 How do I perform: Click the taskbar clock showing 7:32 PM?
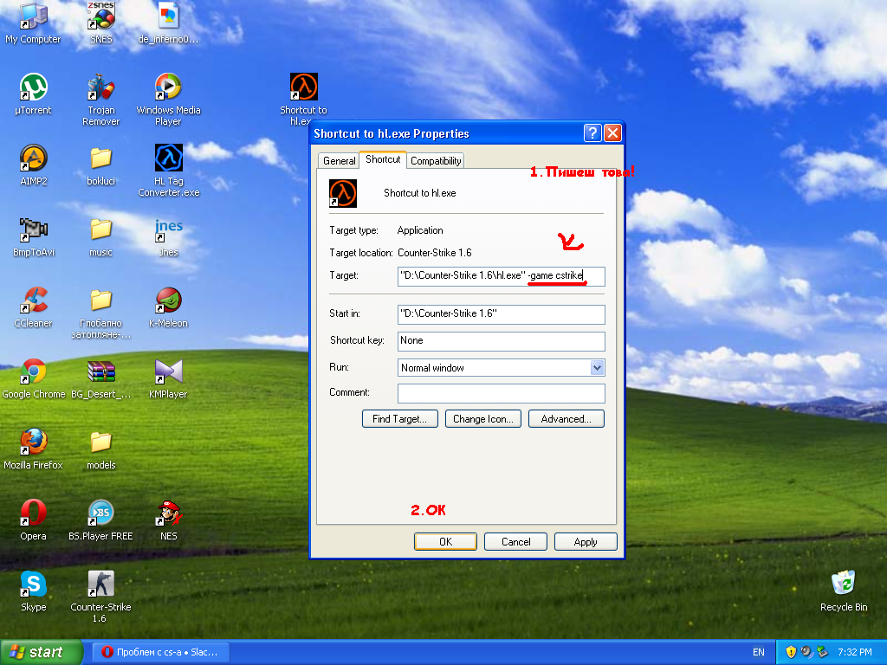pos(855,652)
